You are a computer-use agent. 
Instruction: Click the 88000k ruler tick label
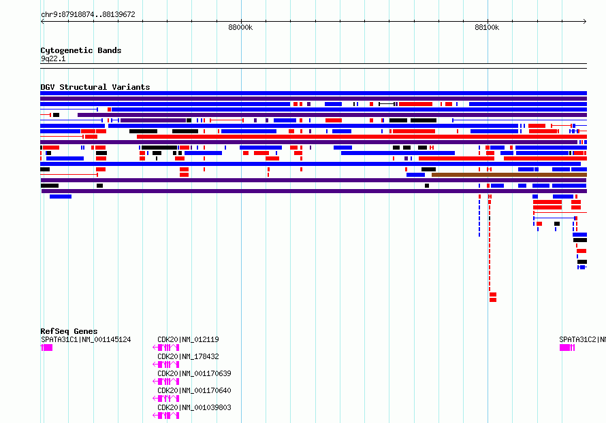click(x=240, y=27)
